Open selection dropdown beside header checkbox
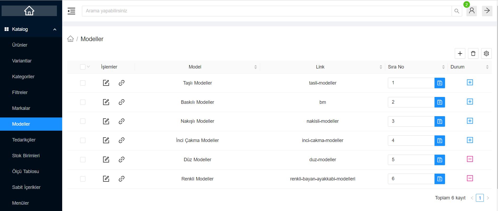Screen dimensions: 498x211 [x=88, y=67]
